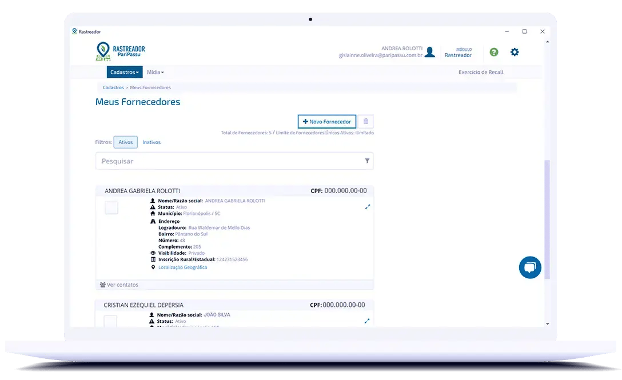
Task: Toggle the Ativos filter
Action: click(x=125, y=142)
